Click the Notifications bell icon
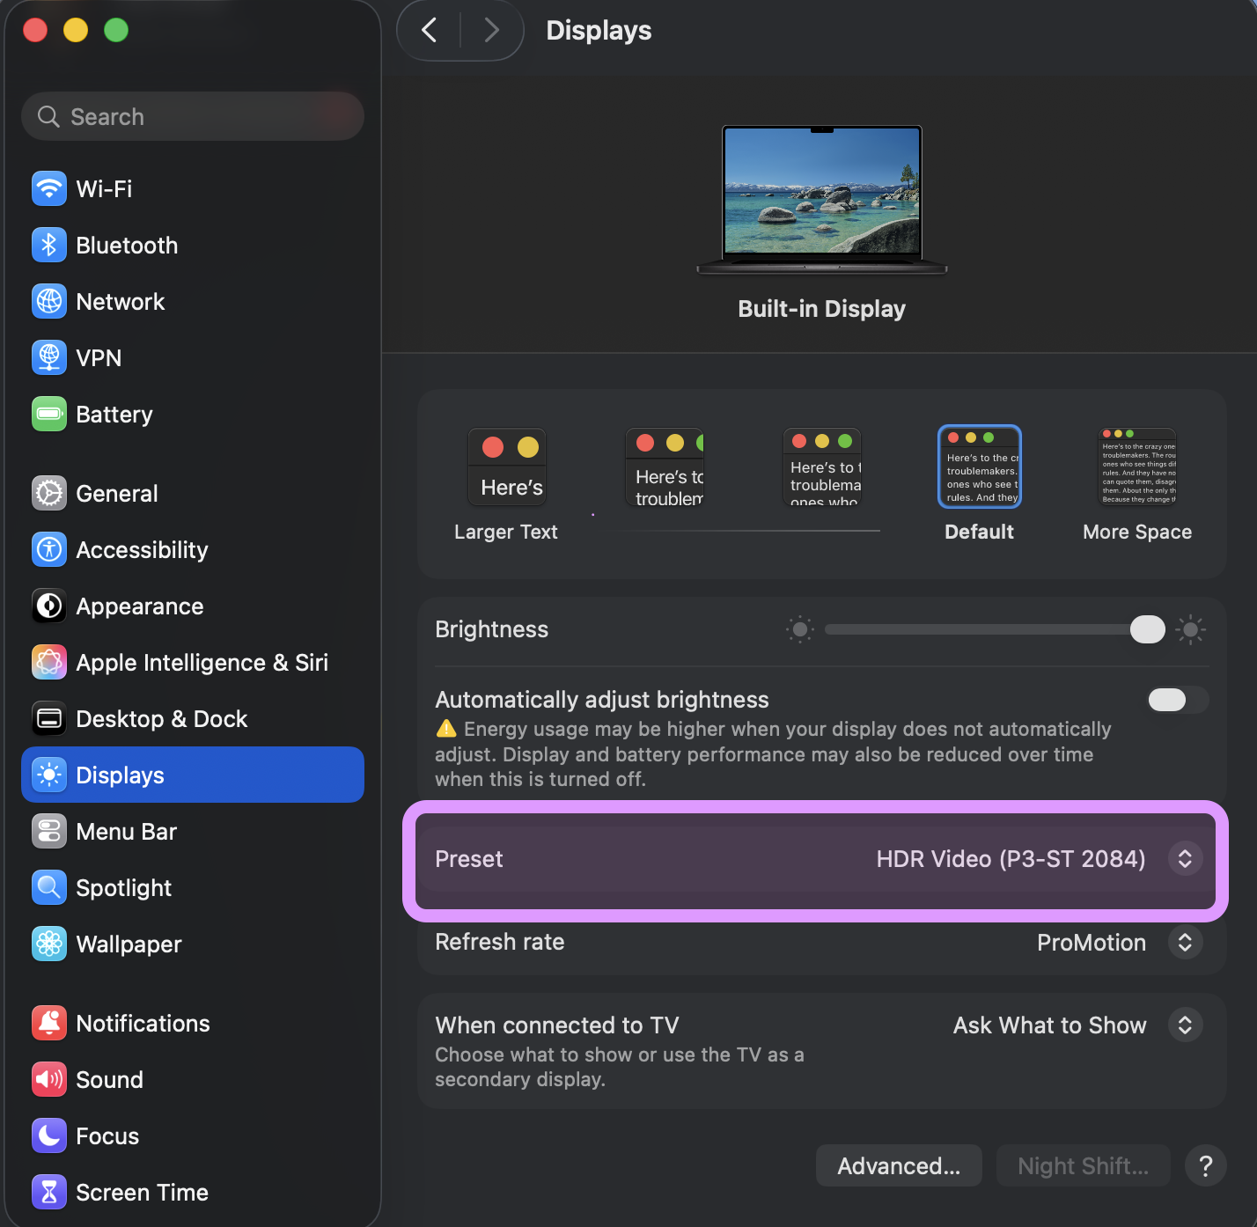Screen dimensions: 1257x1227 49,1023
